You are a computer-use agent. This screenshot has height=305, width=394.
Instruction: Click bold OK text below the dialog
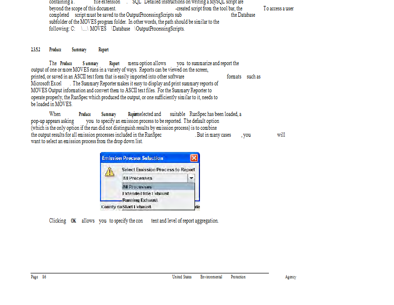(x=73, y=221)
